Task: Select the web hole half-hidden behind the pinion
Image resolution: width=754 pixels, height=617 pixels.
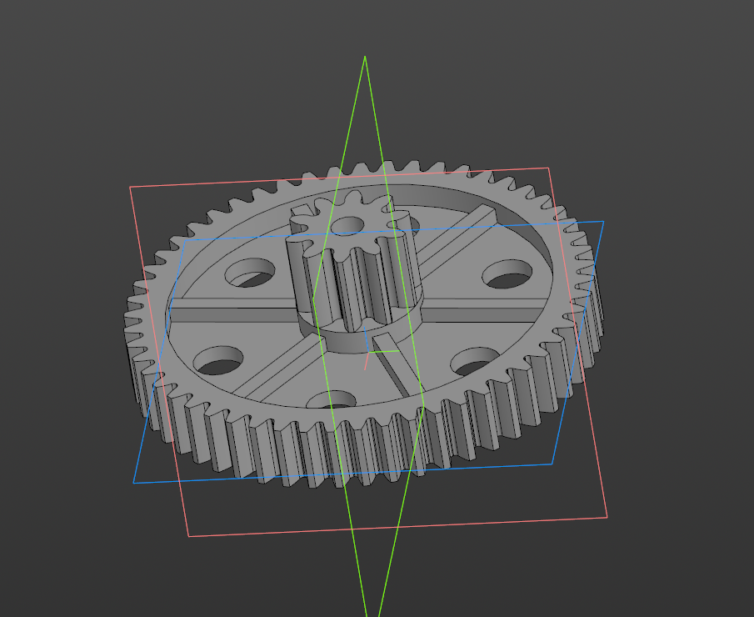Action: (413, 225)
